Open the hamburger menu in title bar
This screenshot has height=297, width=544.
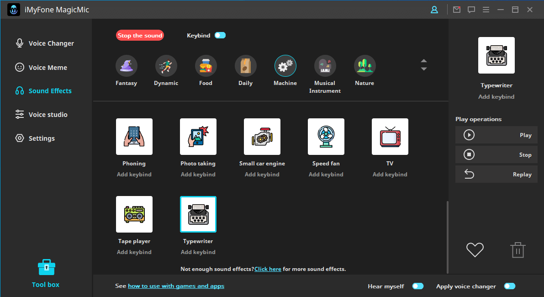pyautogui.click(x=486, y=10)
